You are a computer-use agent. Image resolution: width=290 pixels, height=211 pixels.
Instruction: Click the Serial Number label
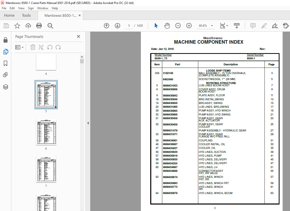point(255,55)
